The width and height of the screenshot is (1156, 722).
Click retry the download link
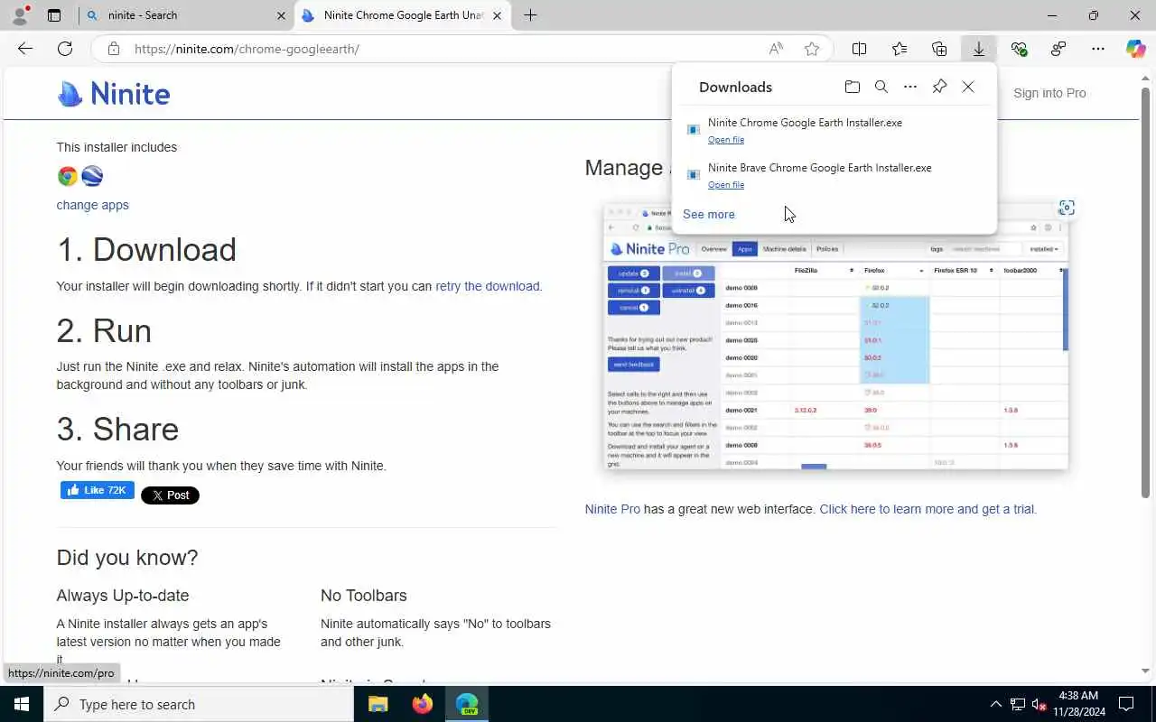click(487, 286)
